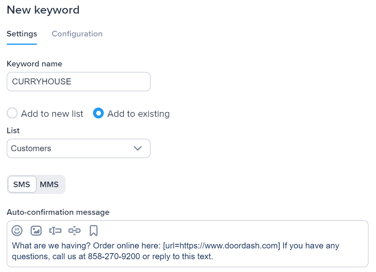Image resolution: width=376 pixels, height=272 pixels.
Task: Click the Customers value in List field
Action: (x=31, y=148)
